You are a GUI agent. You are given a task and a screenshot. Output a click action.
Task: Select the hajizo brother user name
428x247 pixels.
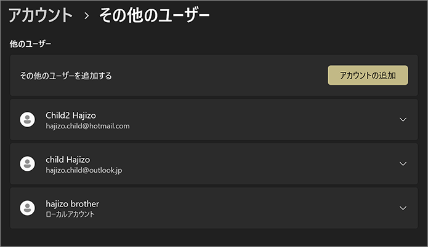click(72, 204)
